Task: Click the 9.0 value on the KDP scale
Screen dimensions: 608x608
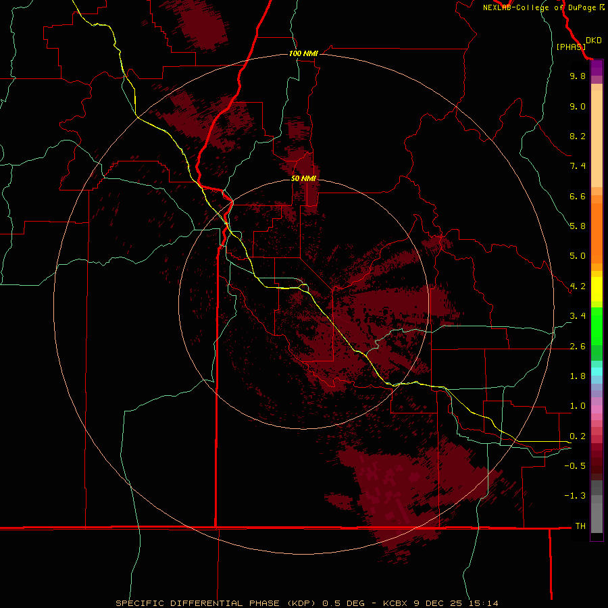Action: (x=578, y=106)
